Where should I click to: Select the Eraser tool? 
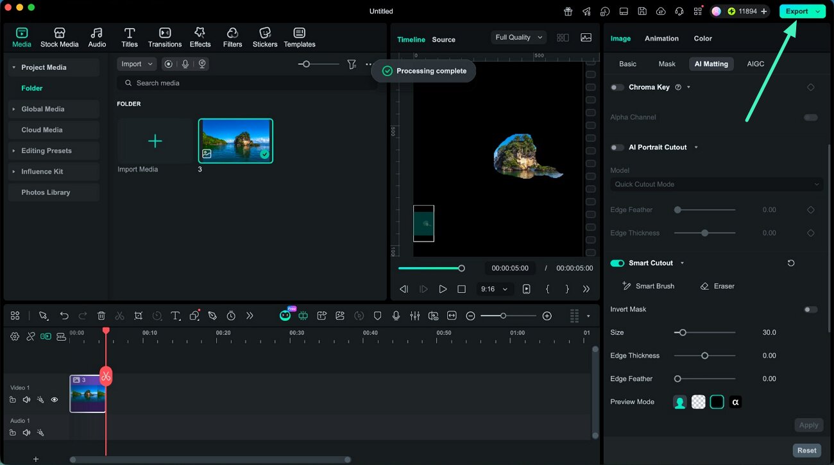coord(717,286)
